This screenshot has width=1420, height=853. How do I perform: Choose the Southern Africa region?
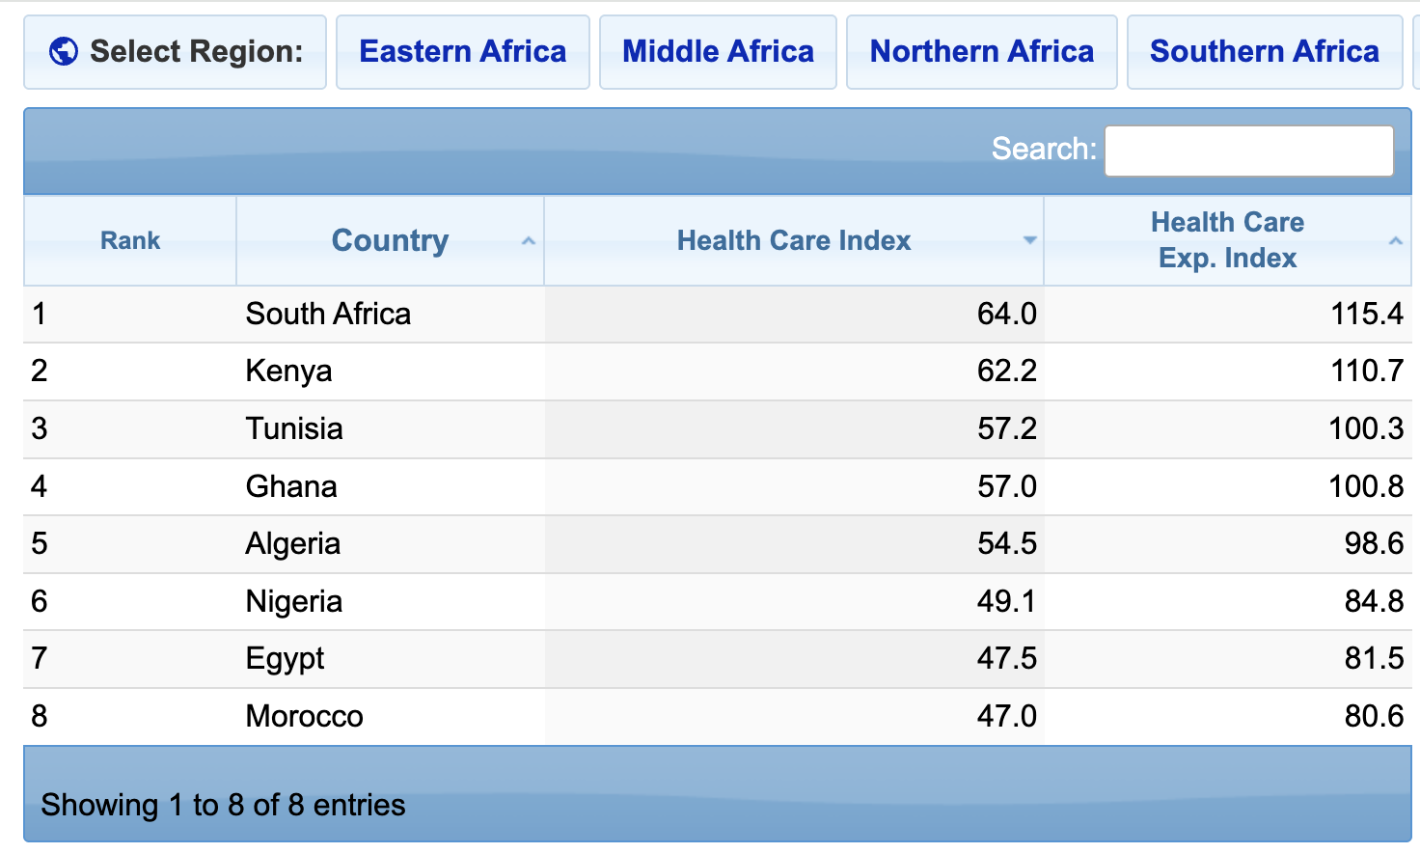click(x=1265, y=52)
